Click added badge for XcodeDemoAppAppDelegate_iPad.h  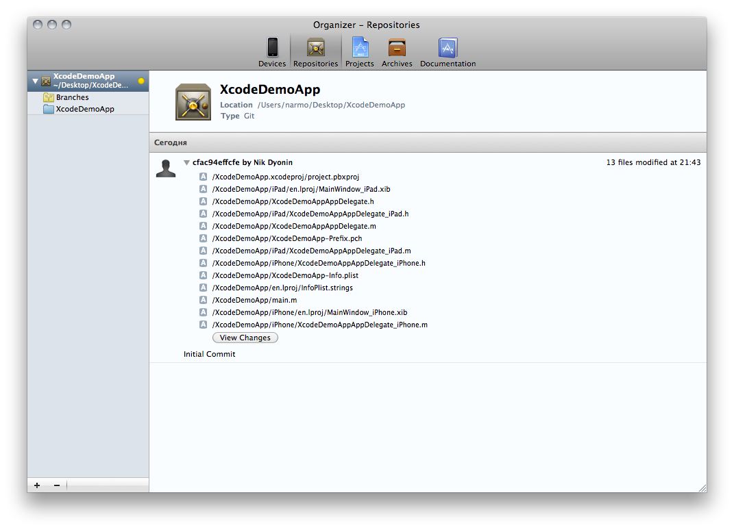pos(203,214)
